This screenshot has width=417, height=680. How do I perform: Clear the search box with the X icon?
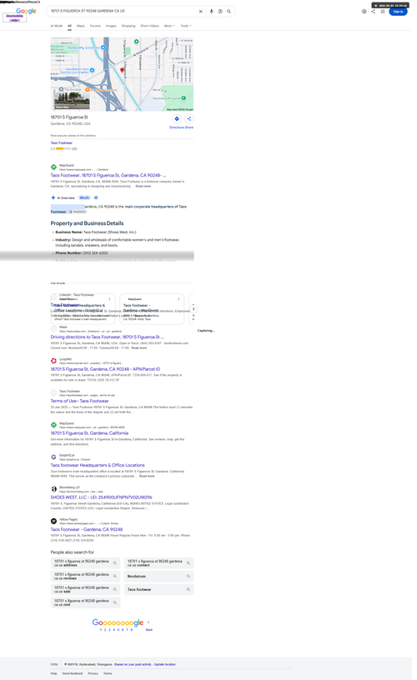pyautogui.click(x=200, y=12)
